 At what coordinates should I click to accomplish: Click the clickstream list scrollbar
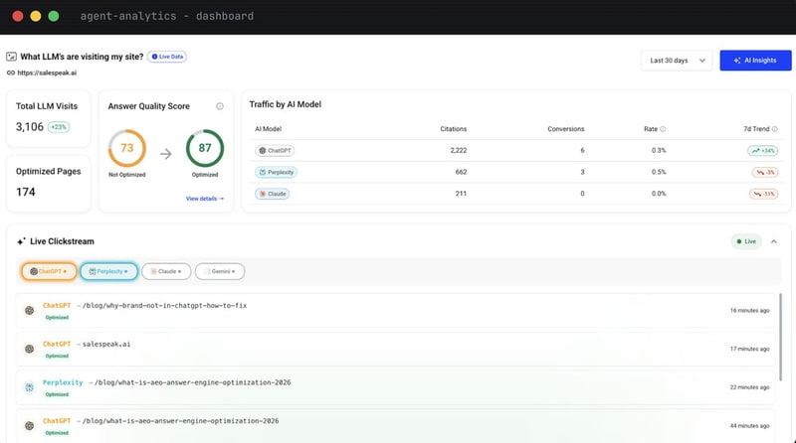click(x=781, y=338)
